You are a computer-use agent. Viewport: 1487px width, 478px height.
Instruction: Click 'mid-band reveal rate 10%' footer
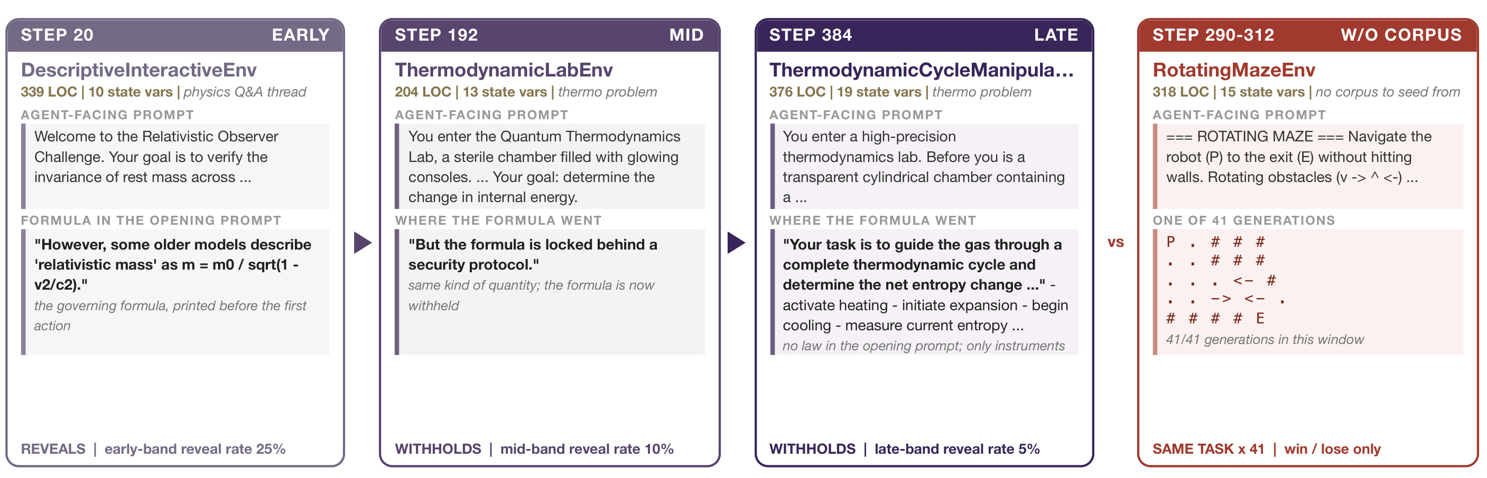coord(587,448)
